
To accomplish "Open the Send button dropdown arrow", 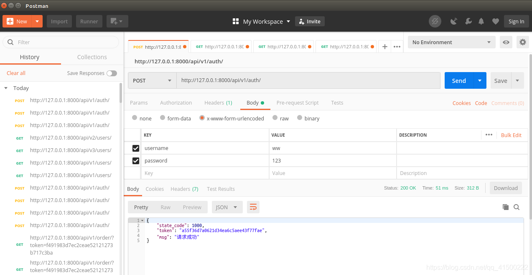I will pos(480,80).
